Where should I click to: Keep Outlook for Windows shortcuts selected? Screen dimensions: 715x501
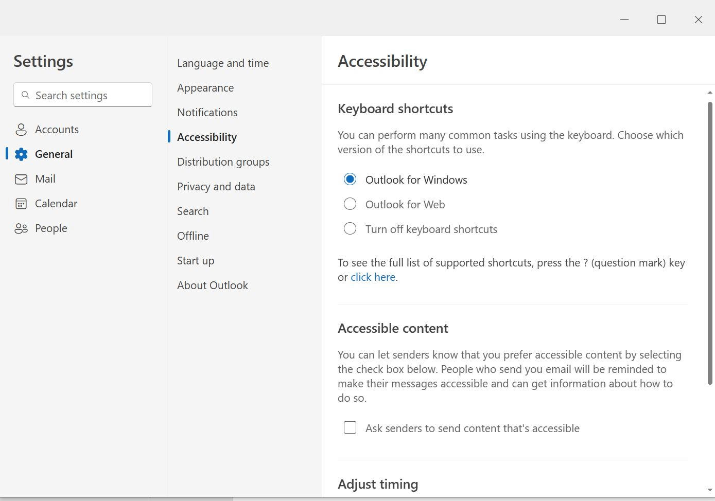350,179
